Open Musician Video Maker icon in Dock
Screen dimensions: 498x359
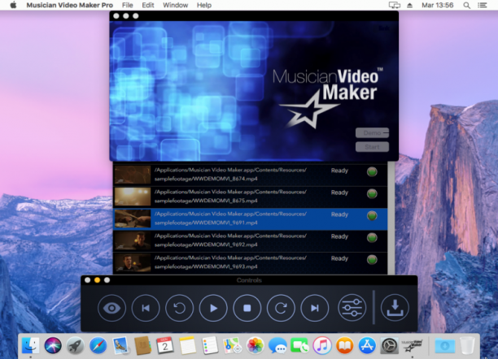pos(412,345)
